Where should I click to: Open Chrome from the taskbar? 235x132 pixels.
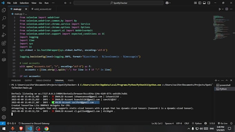tap(46, 129)
